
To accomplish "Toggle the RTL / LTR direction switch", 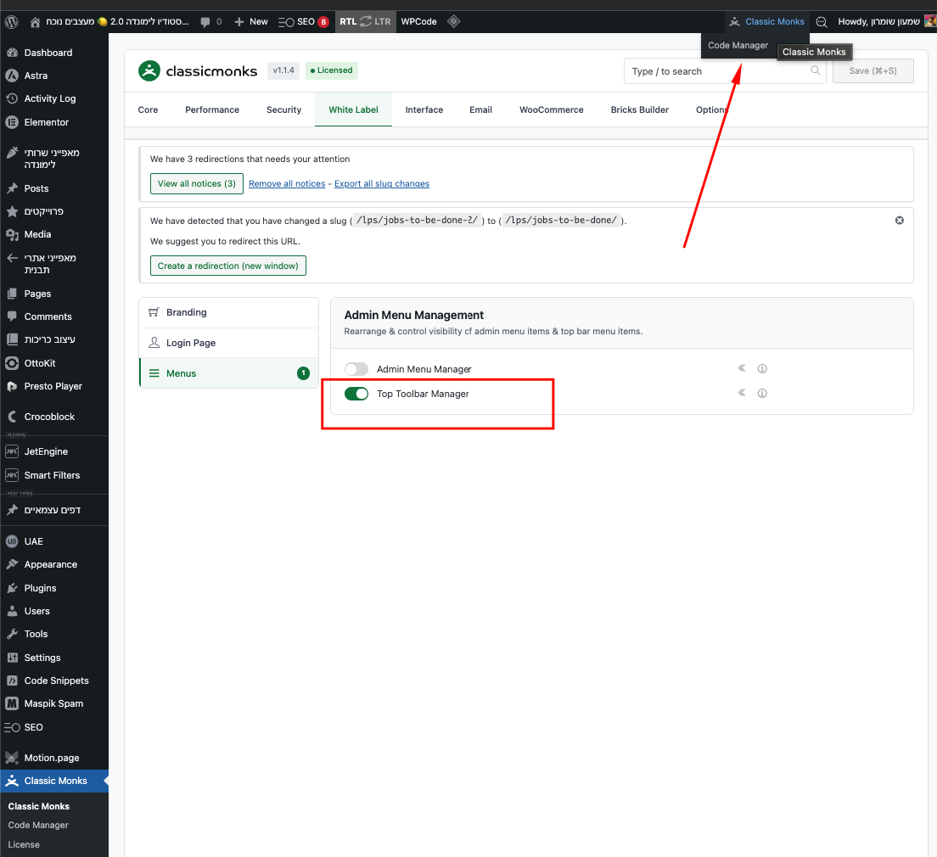I will click(x=366, y=21).
